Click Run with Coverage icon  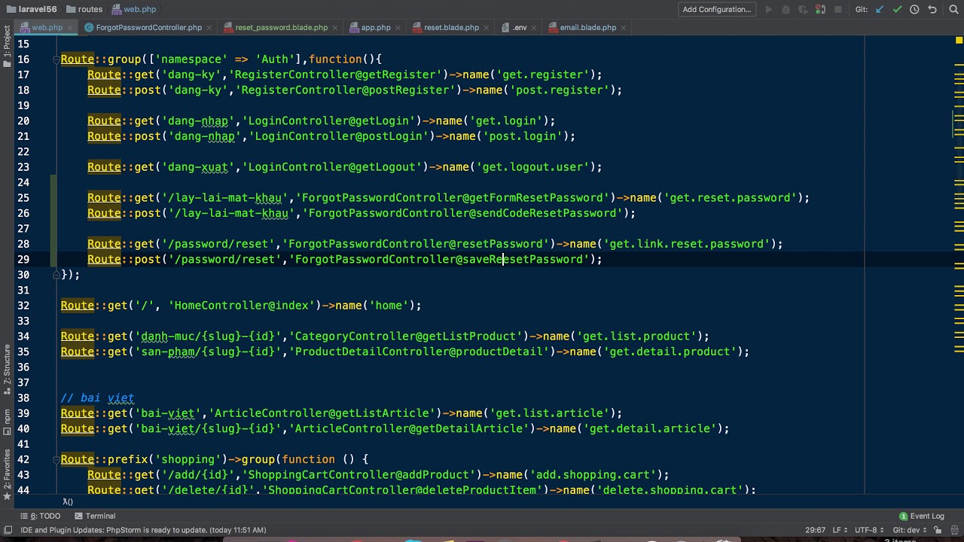click(x=804, y=10)
